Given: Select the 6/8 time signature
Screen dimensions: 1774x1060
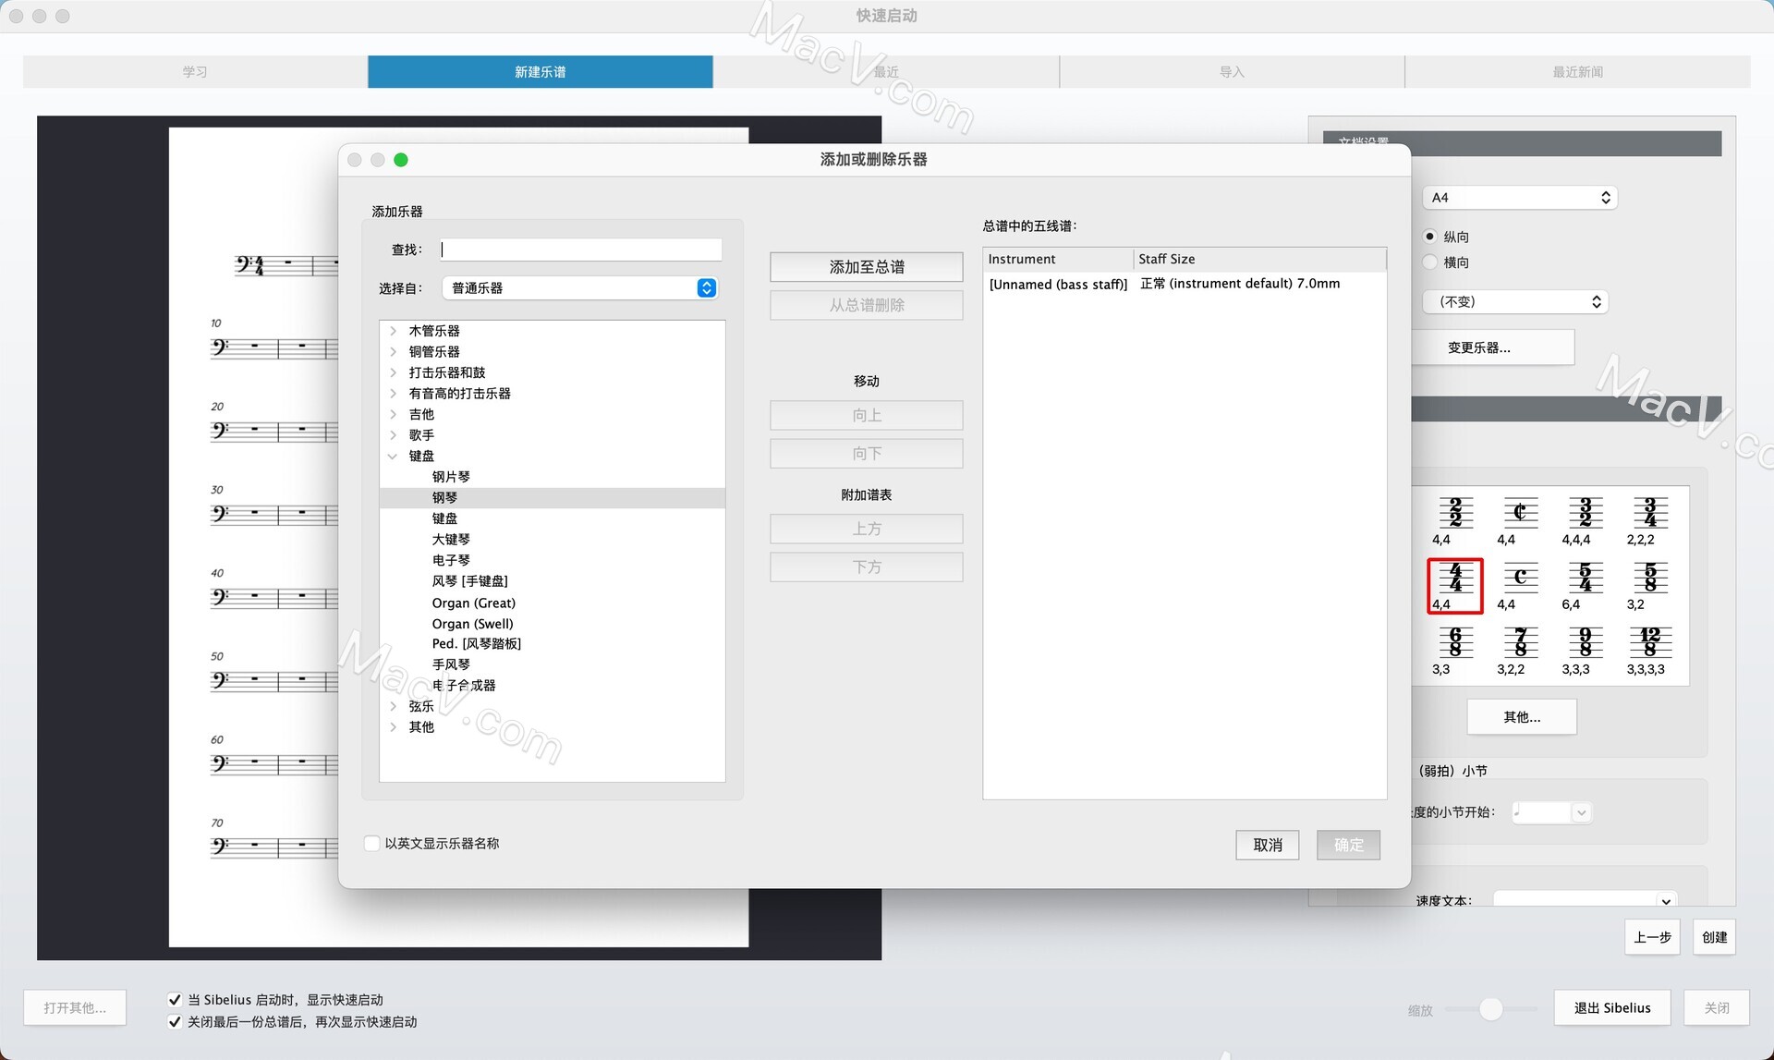Looking at the screenshot, I should (x=1454, y=651).
